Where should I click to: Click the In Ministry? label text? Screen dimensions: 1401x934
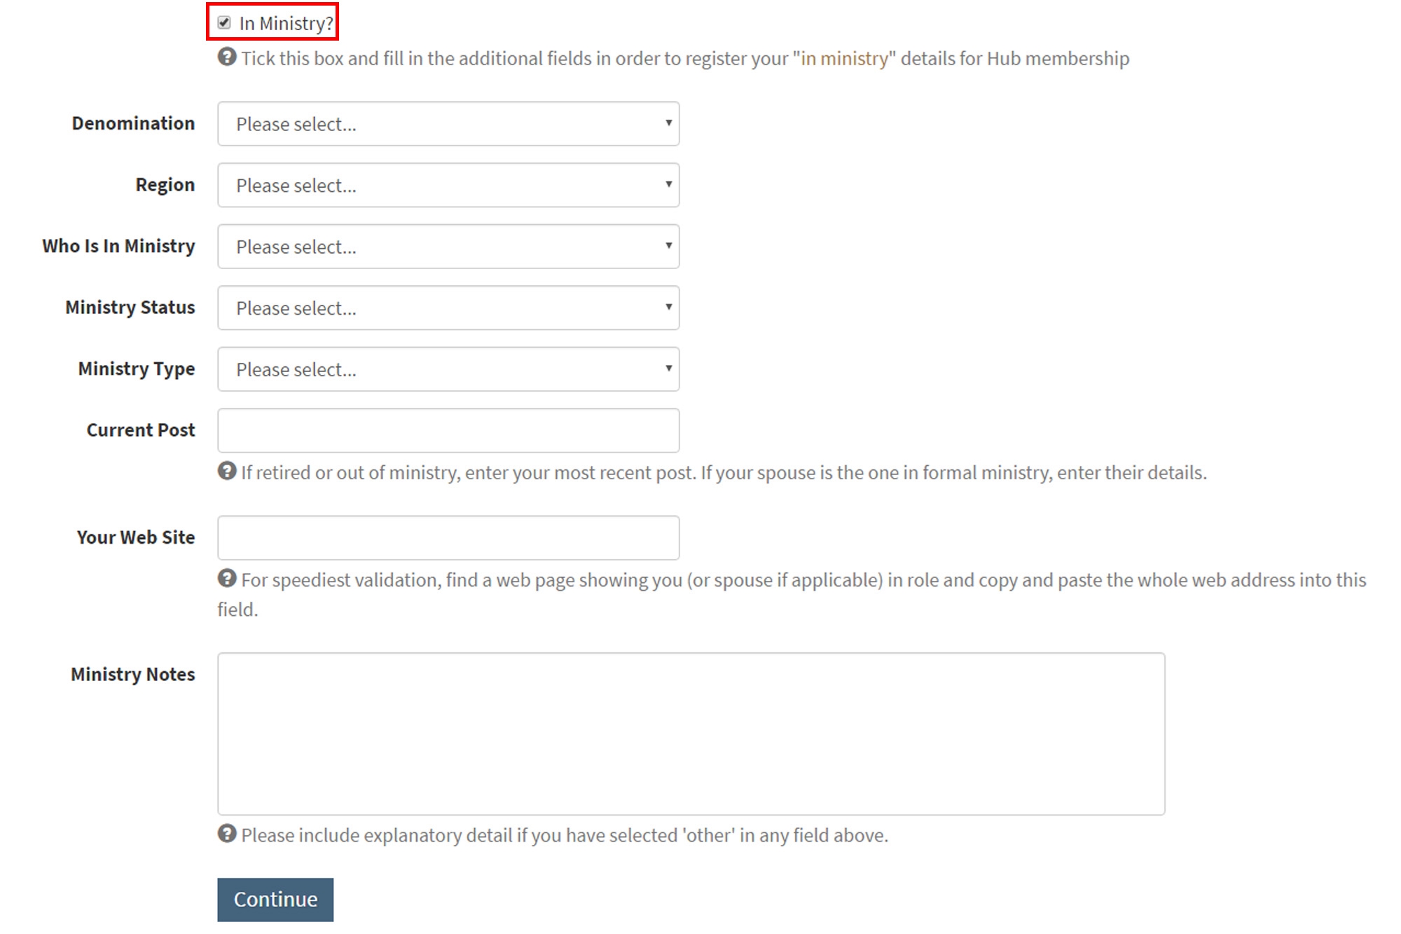tap(287, 24)
